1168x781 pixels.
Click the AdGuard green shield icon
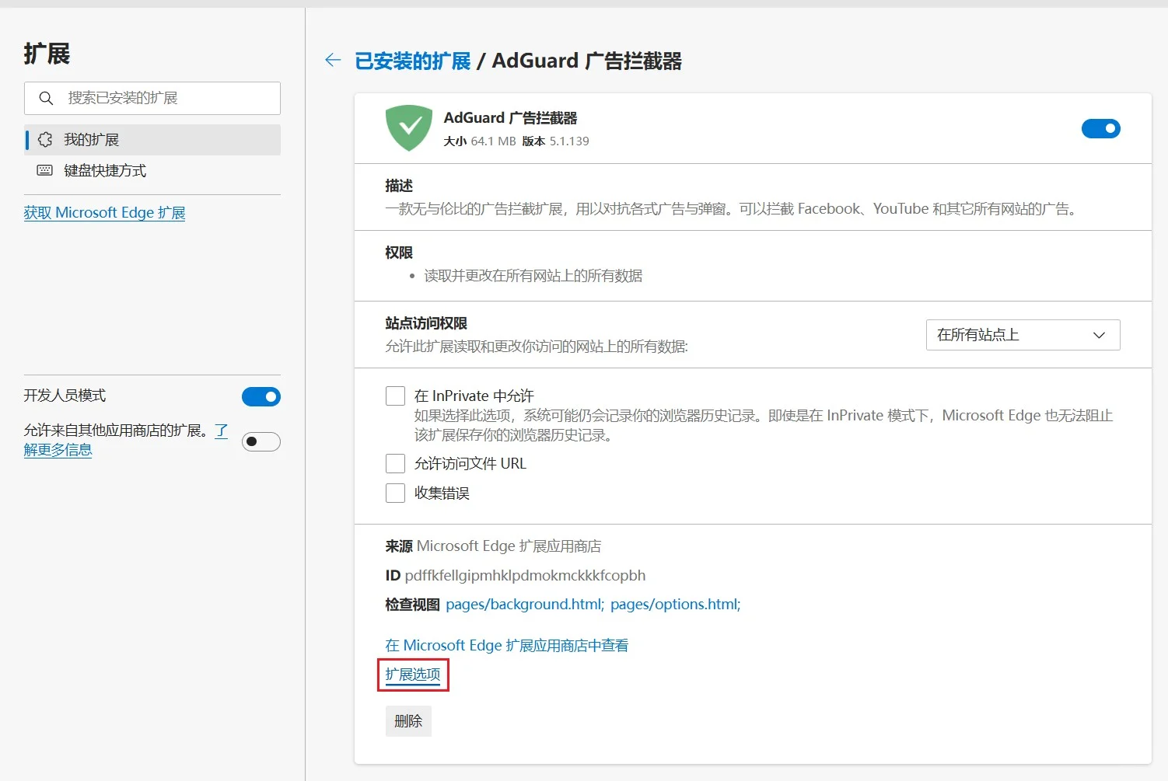tap(409, 128)
